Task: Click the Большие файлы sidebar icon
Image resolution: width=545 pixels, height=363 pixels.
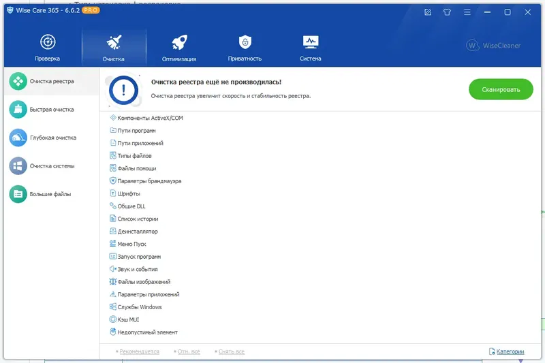Action: click(x=18, y=194)
